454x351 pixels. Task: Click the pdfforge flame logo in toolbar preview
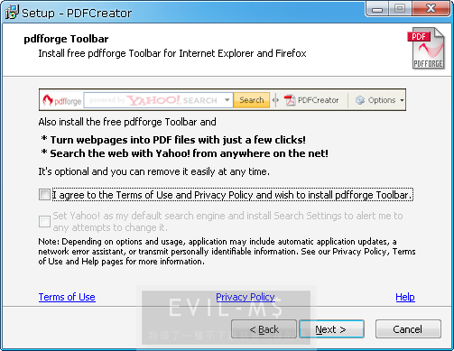click(x=47, y=100)
